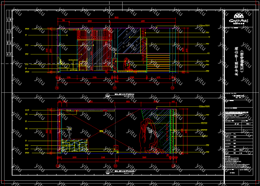The image size is (260, 186).
Task: Click the leftmost grid bubble under upper elevation
Action: point(57,88)
